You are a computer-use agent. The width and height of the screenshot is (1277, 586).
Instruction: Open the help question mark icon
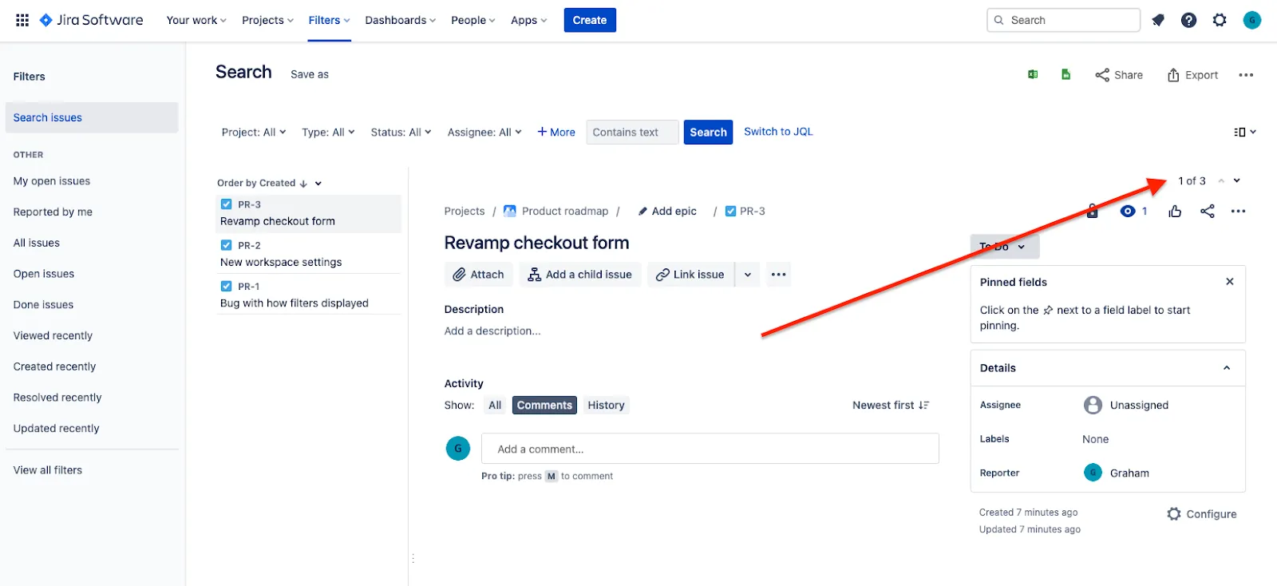pyautogui.click(x=1188, y=20)
